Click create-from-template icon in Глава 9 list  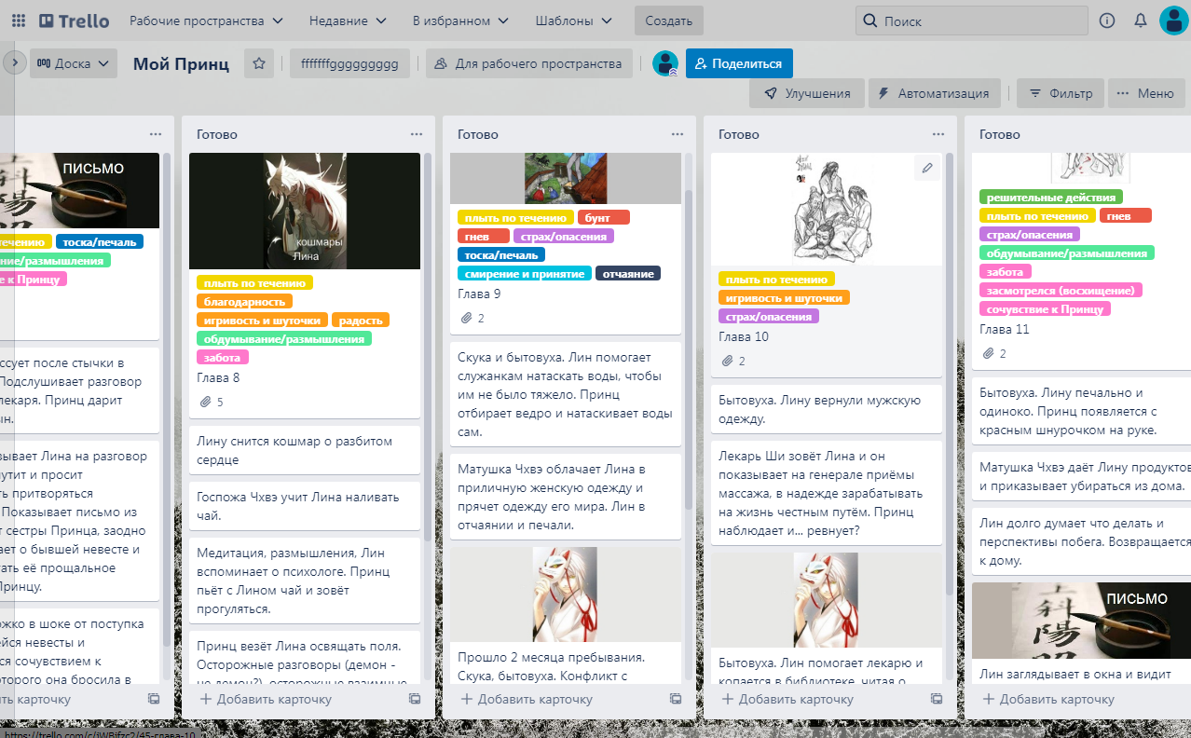[x=676, y=699]
